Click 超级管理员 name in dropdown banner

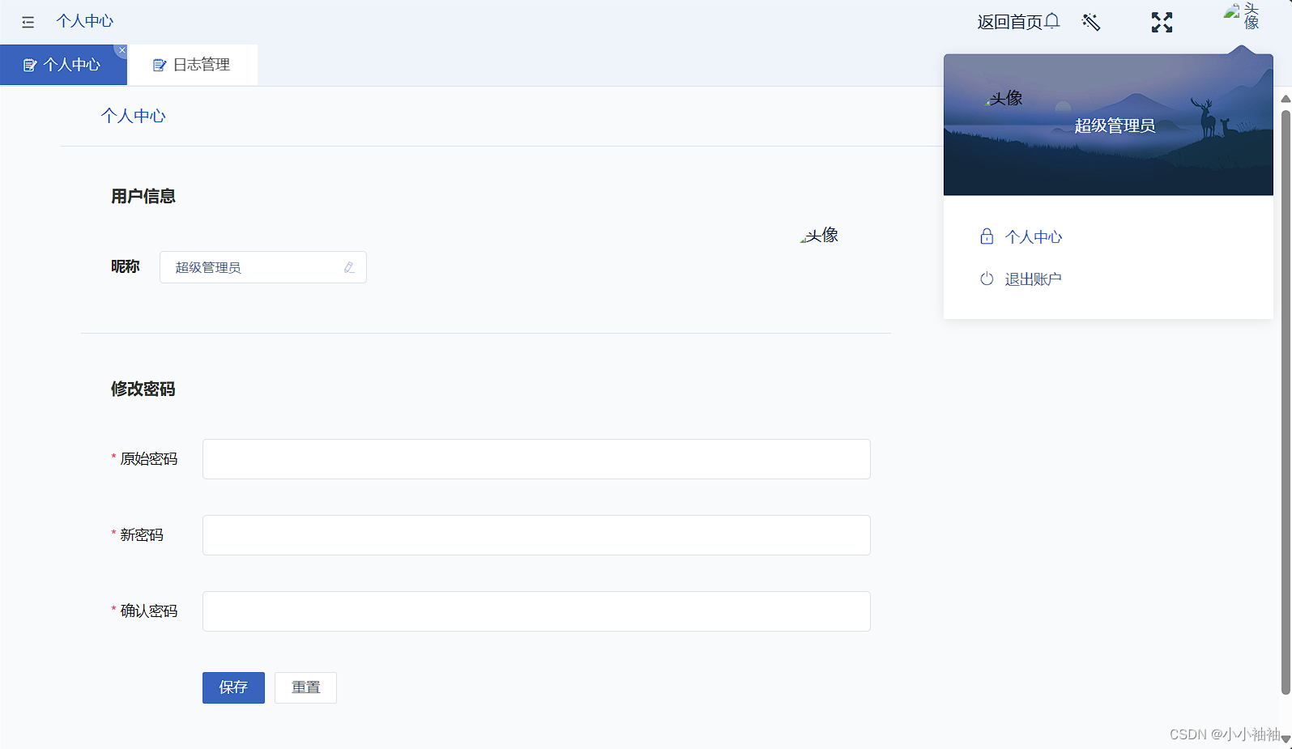(1115, 126)
